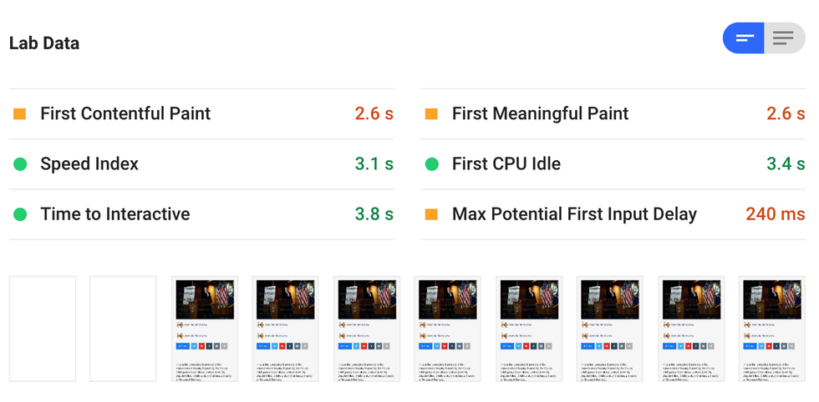Image resolution: width=819 pixels, height=402 pixels.
Task: Switch to the expanded detail view toggle
Action: point(784,38)
